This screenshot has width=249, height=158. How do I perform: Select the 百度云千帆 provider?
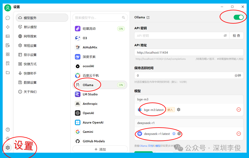click(x=100, y=75)
